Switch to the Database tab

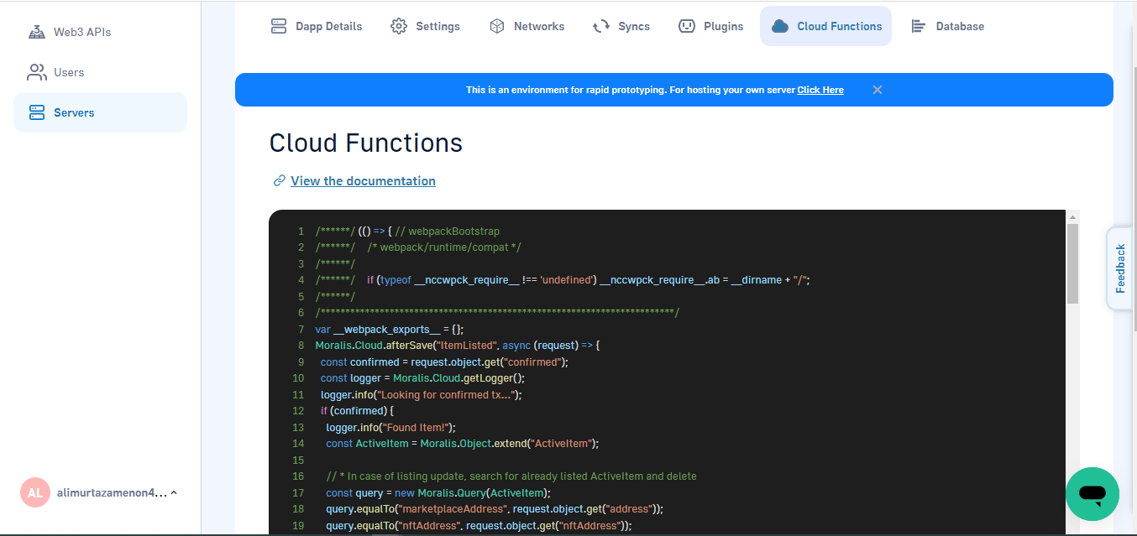[x=948, y=26]
